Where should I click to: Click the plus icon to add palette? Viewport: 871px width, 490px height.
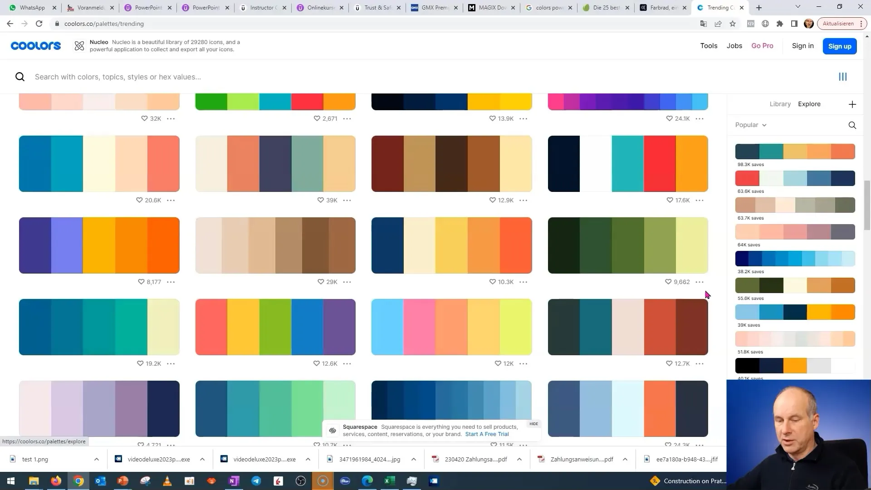(x=852, y=104)
